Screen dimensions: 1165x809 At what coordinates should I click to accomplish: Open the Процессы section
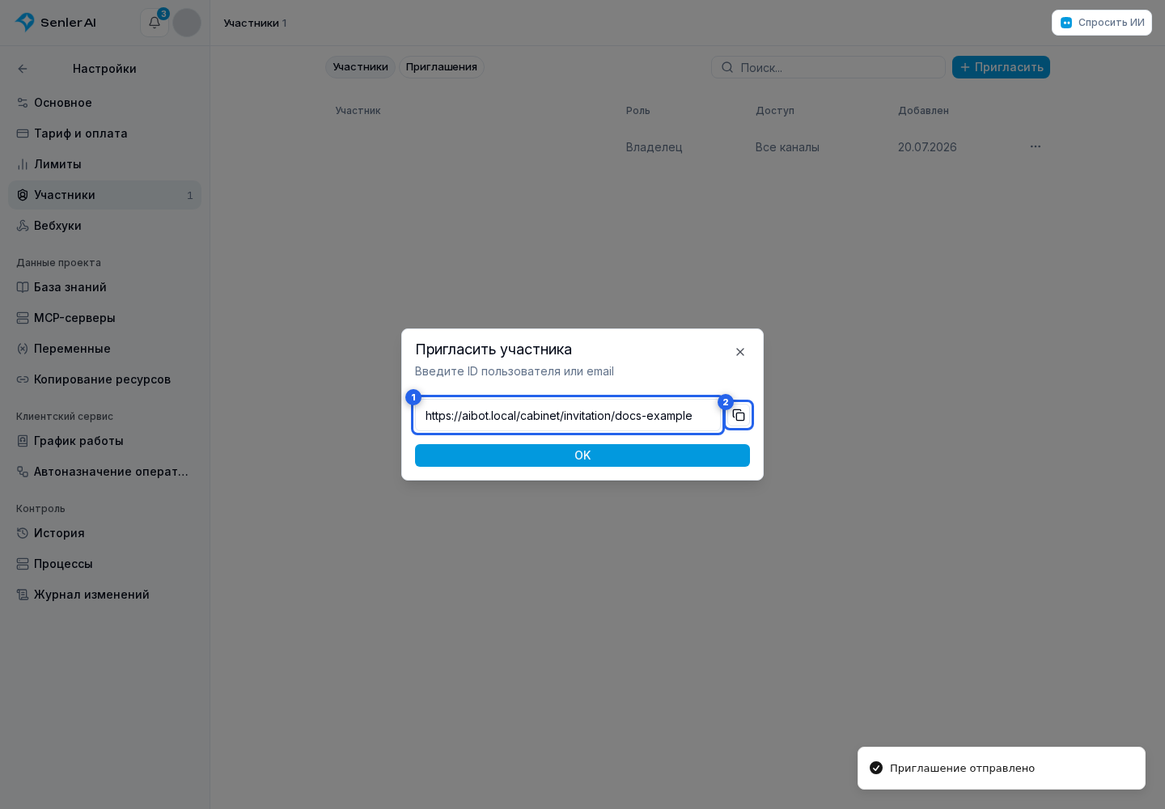[104, 564]
